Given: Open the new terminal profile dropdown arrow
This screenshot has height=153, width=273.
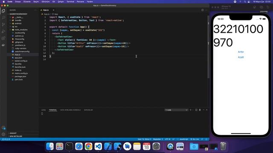Looking at the screenshot, I should (193, 110).
